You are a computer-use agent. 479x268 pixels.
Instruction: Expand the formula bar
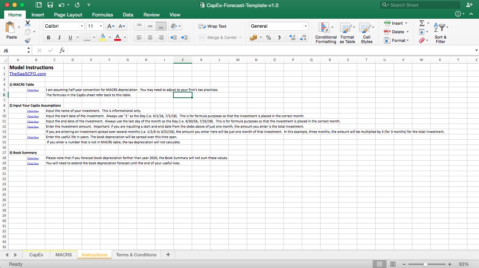(x=476, y=50)
